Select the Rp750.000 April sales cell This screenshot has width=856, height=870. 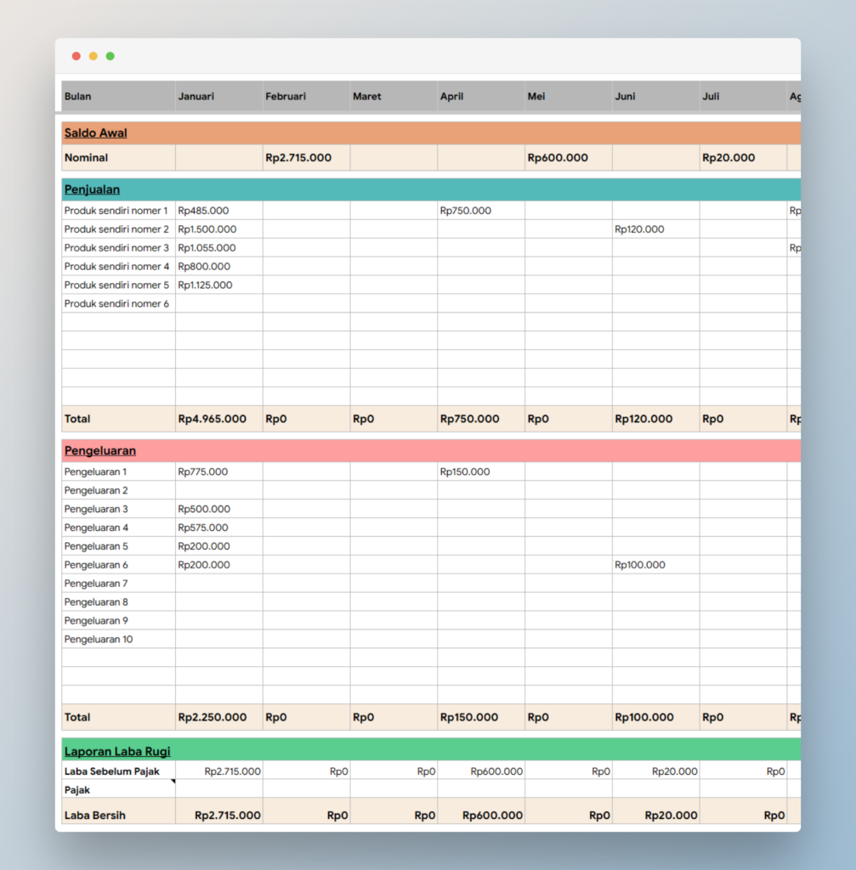tap(464, 210)
